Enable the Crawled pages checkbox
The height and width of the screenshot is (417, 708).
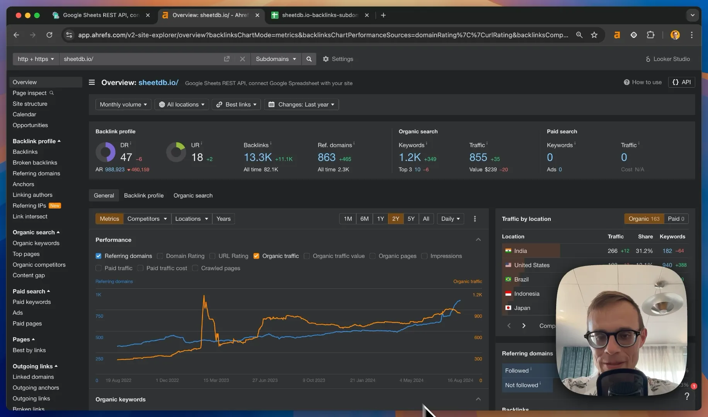(195, 268)
